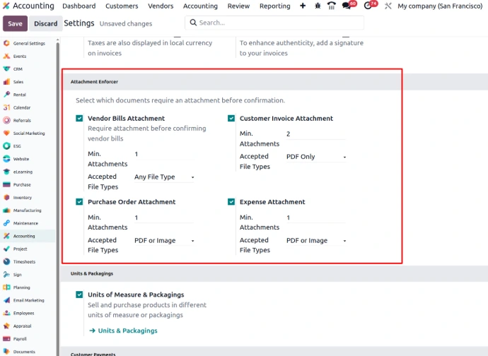Image resolution: width=488 pixels, height=356 pixels.
Task: Click the settings Search box
Action: 276,23
